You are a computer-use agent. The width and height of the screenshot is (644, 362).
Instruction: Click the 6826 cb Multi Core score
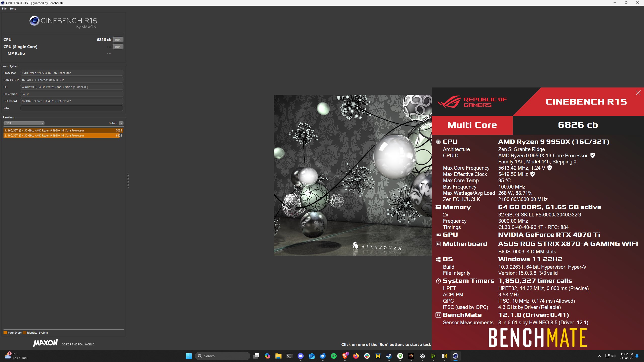(x=578, y=125)
